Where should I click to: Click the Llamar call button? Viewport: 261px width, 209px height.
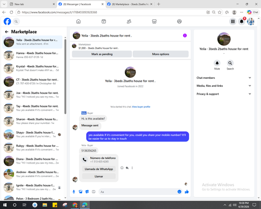pyautogui.click(x=99, y=177)
